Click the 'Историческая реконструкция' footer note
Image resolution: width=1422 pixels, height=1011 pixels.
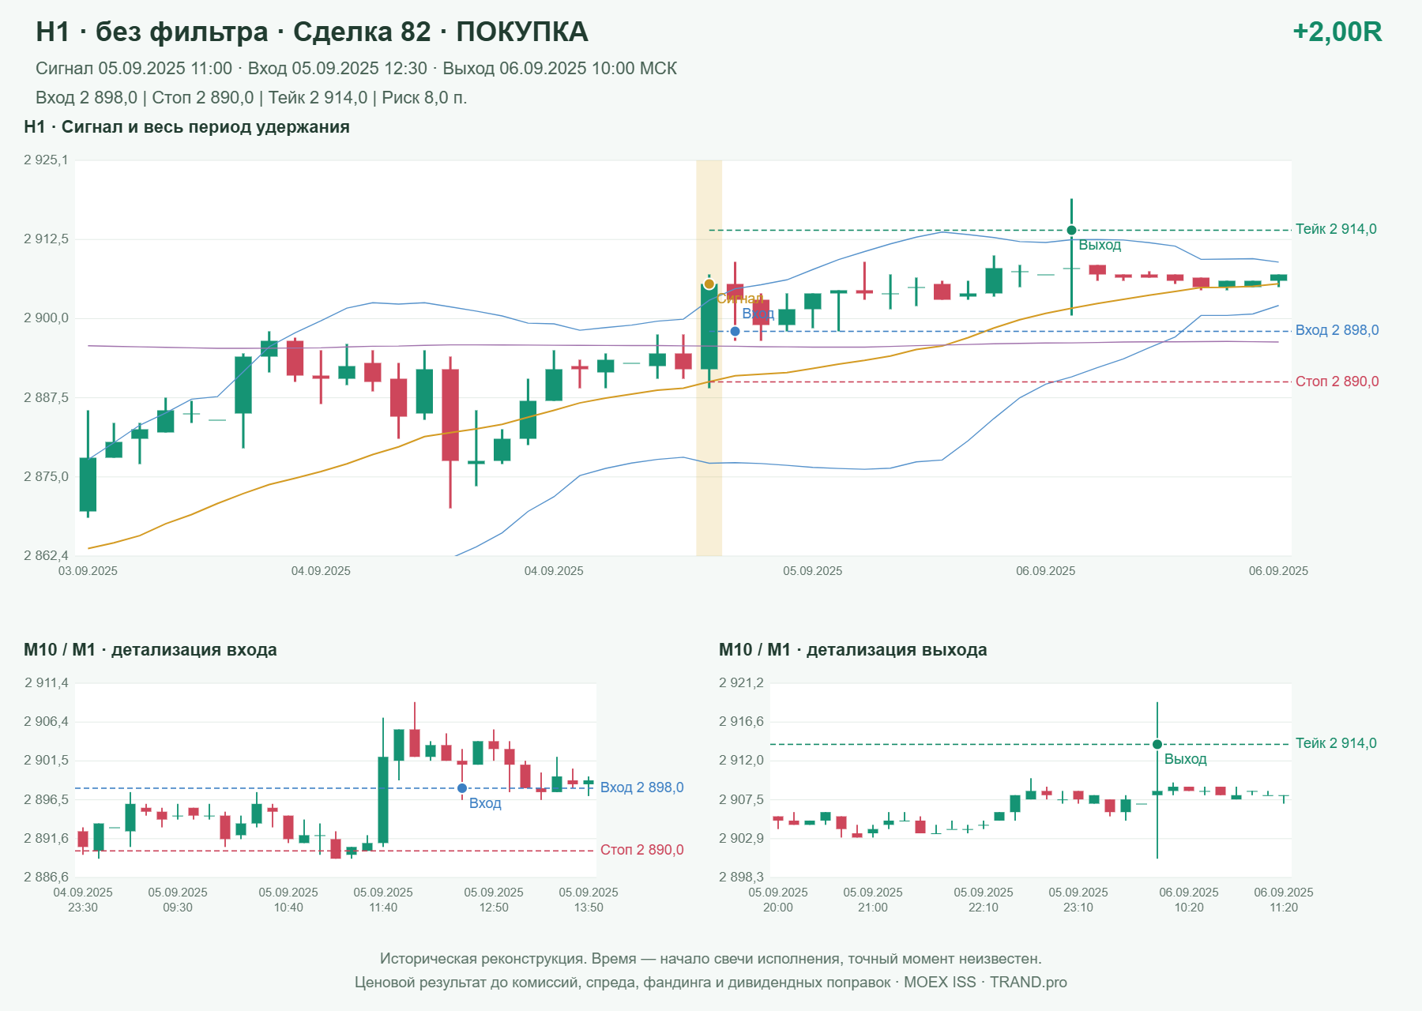click(711, 959)
